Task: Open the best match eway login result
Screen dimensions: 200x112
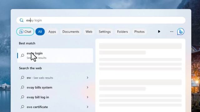Action: click(55, 55)
